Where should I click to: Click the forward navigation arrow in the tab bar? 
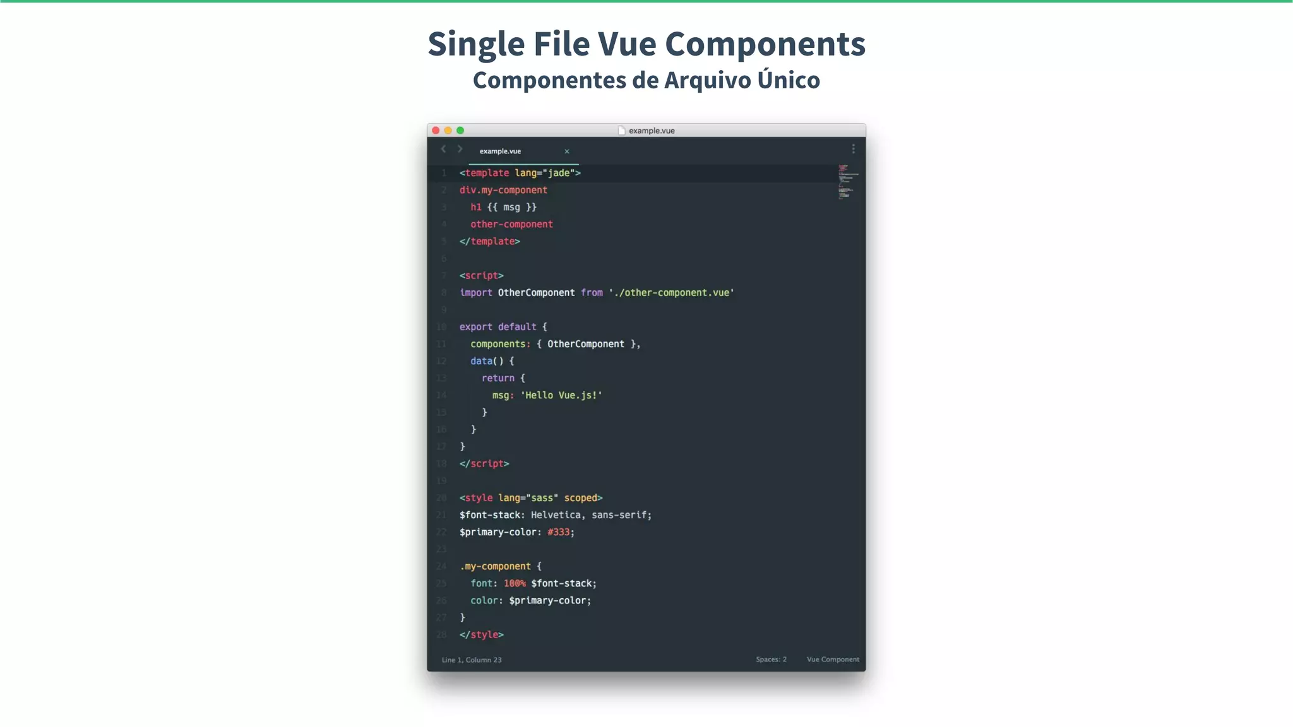(x=460, y=149)
